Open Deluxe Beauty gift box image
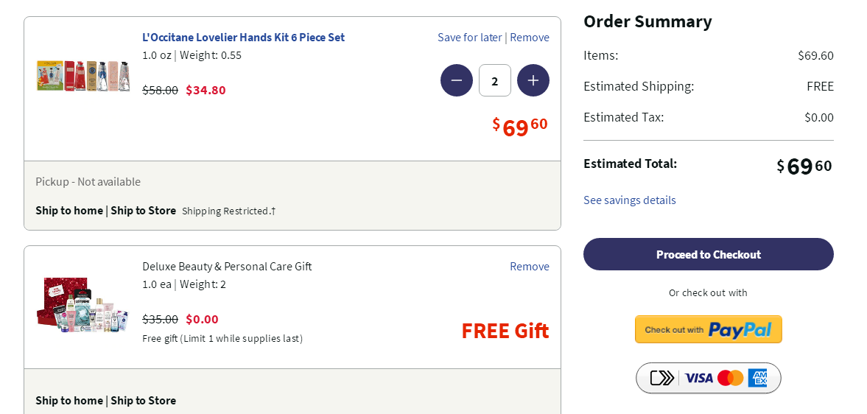The height and width of the screenshot is (414, 867). (83, 304)
